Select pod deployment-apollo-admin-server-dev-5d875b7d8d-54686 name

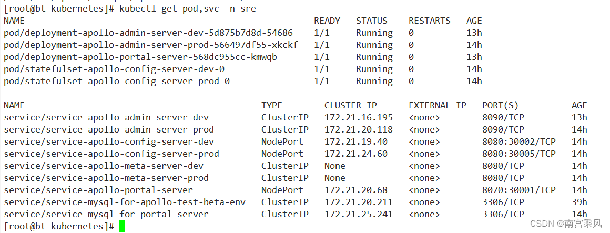(x=148, y=33)
